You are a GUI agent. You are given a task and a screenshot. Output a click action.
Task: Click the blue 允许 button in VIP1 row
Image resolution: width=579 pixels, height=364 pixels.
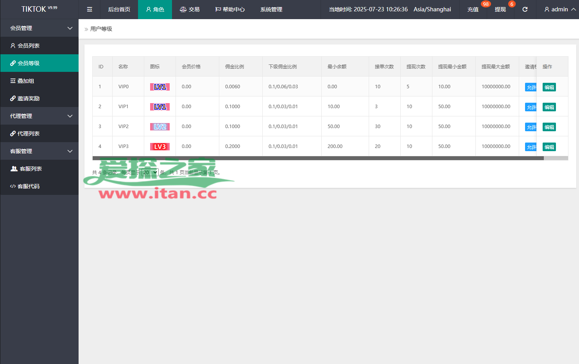tap(531, 107)
